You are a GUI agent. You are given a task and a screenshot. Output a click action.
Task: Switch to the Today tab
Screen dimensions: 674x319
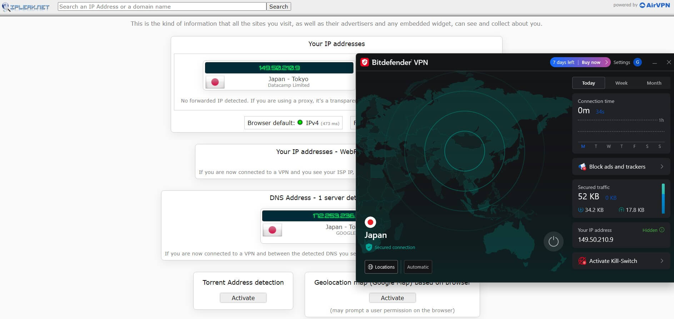[x=588, y=83]
